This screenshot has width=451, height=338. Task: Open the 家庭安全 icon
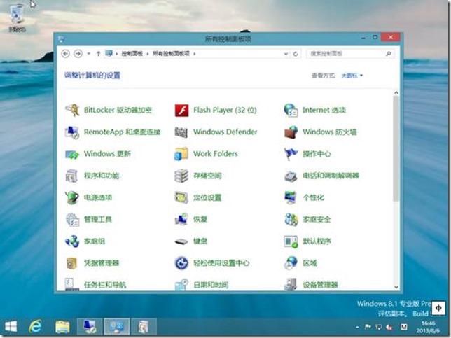pos(291,219)
